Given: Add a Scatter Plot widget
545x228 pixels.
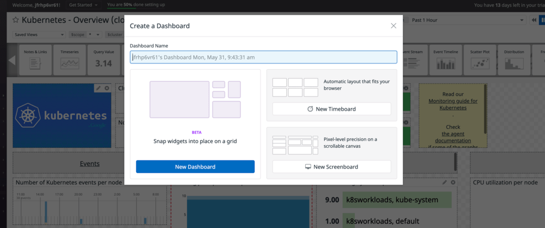Looking at the screenshot, I should (480, 60).
